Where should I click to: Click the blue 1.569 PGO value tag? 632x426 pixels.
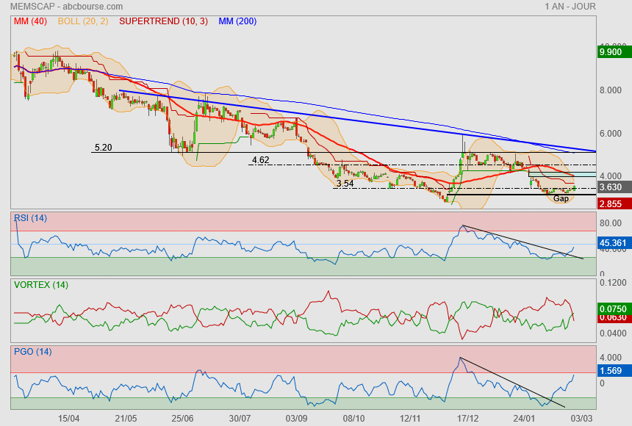pos(614,370)
